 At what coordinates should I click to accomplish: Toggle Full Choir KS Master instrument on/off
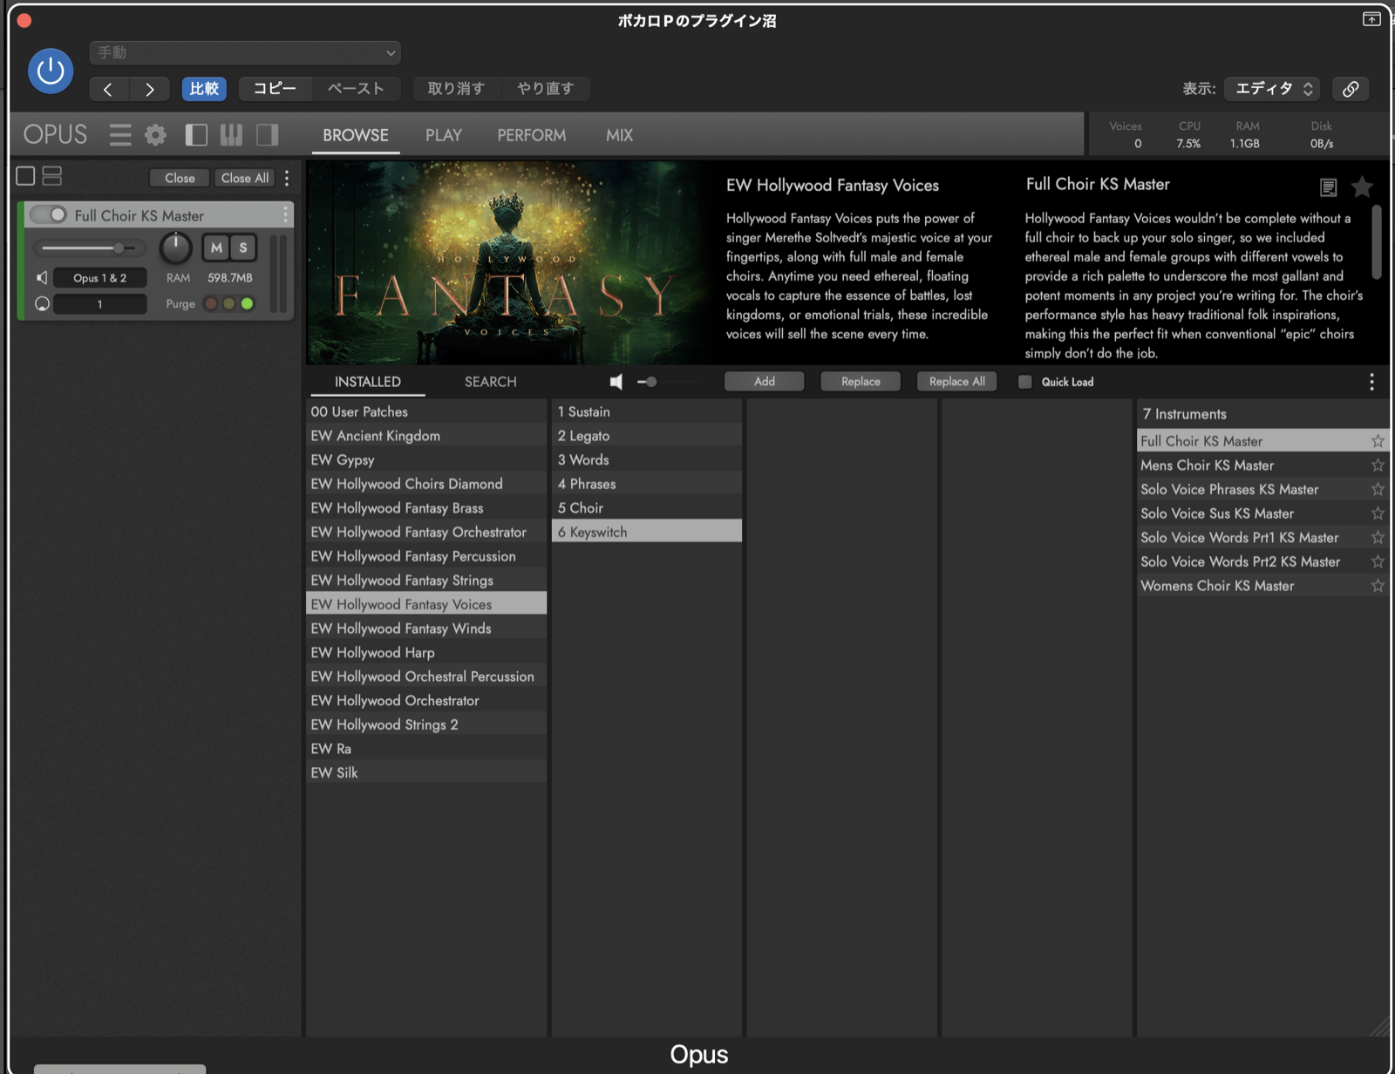click(x=49, y=214)
